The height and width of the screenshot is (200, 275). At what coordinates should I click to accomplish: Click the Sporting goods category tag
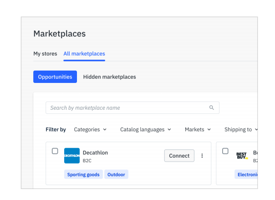[83, 174]
